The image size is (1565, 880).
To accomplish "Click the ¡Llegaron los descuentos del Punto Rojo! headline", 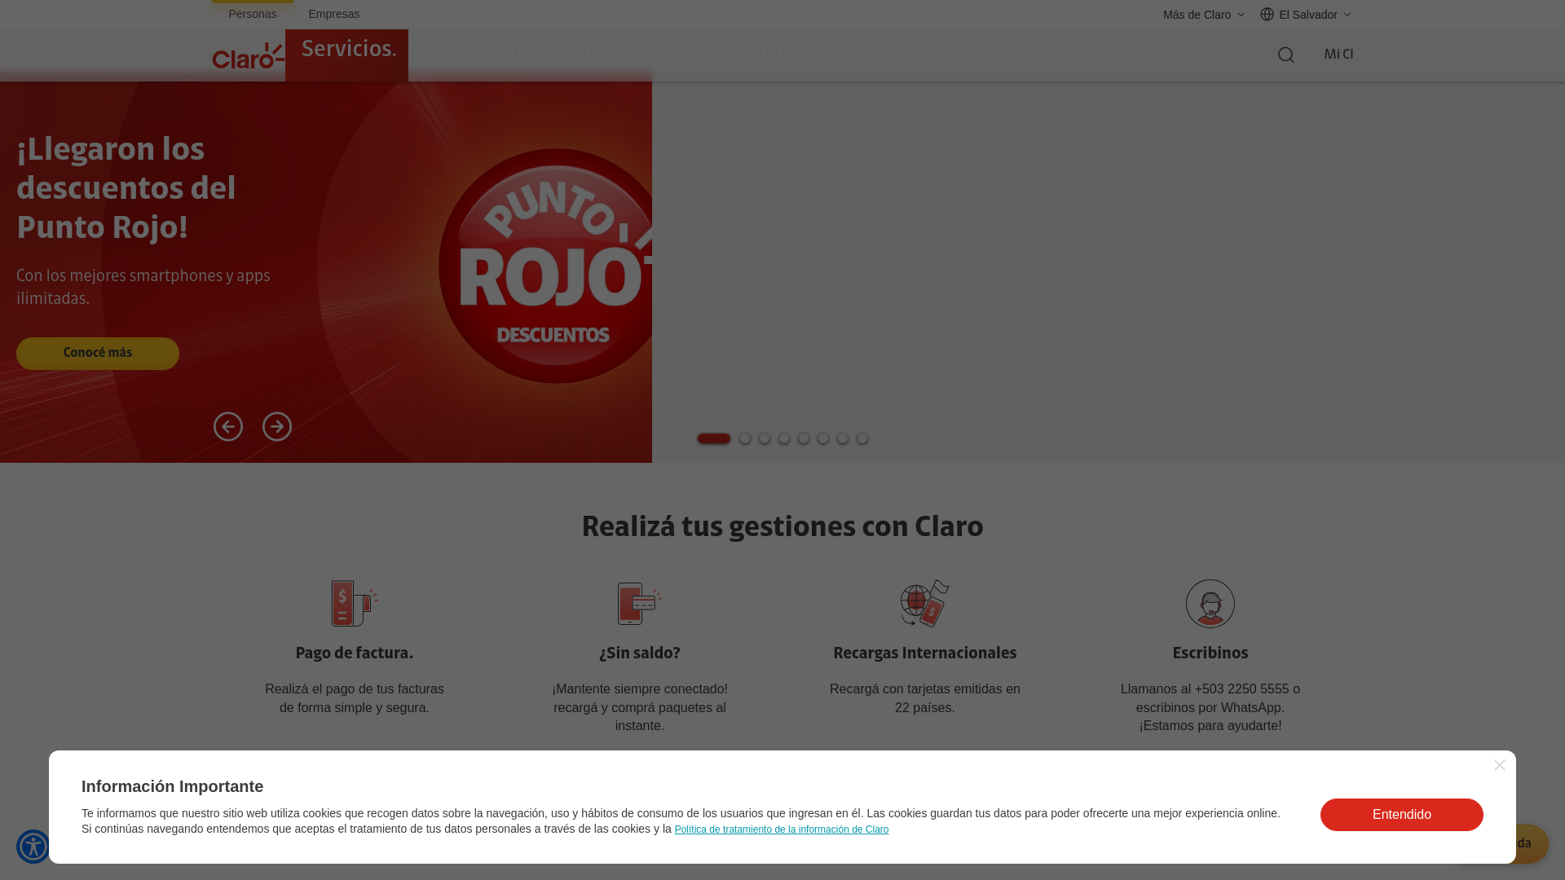I will 126,188.
